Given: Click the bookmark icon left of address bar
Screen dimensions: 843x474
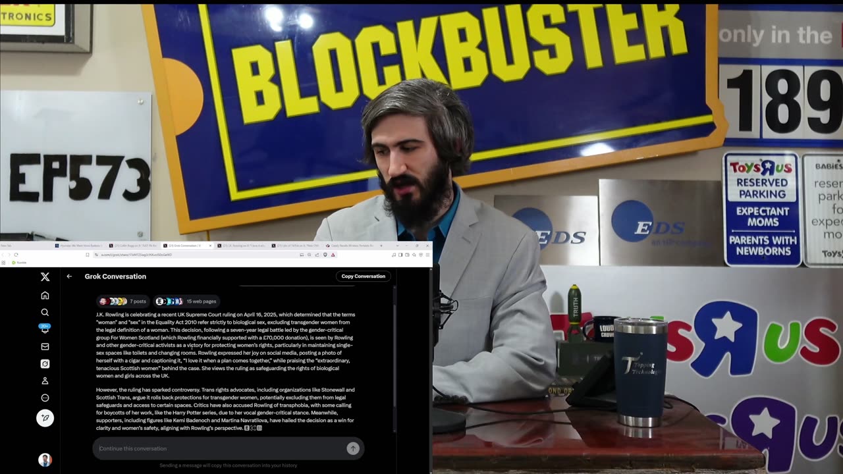Looking at the screenshot, I should (x=87, y=255).
